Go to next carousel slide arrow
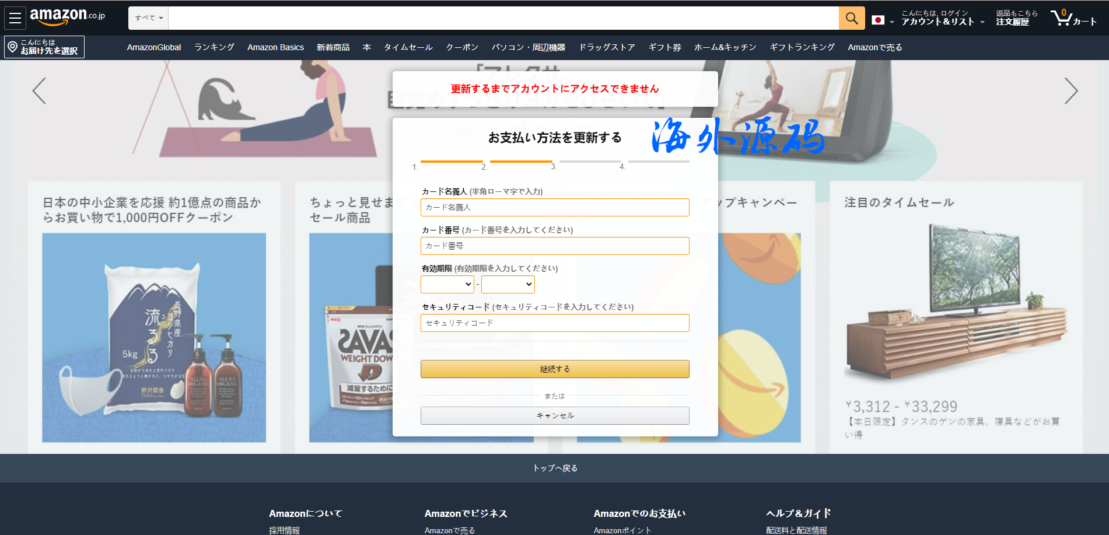 click(x=1070, y=91)
